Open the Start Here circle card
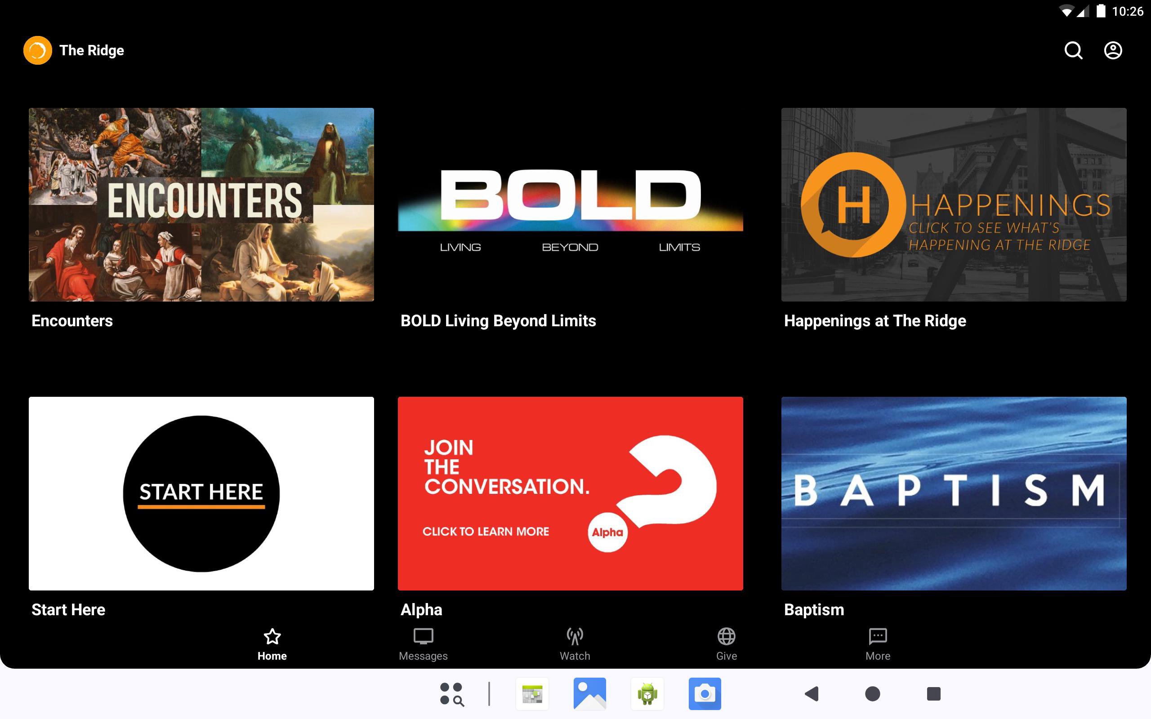The image size is (1151, 719). 201,493
